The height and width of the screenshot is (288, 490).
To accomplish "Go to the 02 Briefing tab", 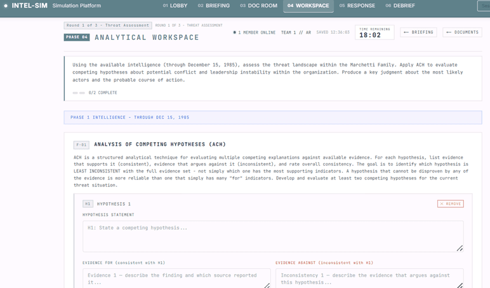I will pos(214,6).
